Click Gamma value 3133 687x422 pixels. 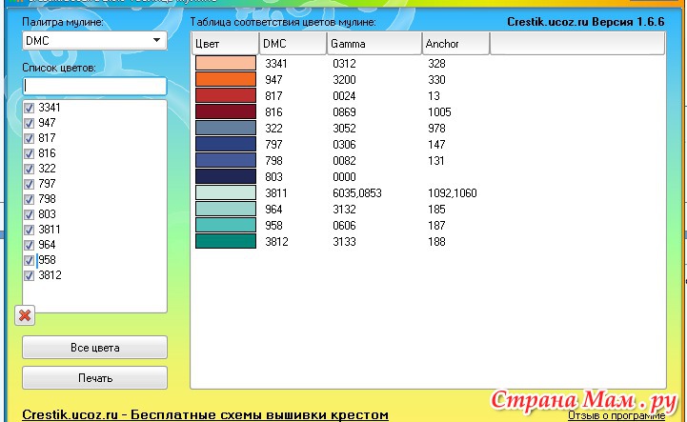point(344,242)
